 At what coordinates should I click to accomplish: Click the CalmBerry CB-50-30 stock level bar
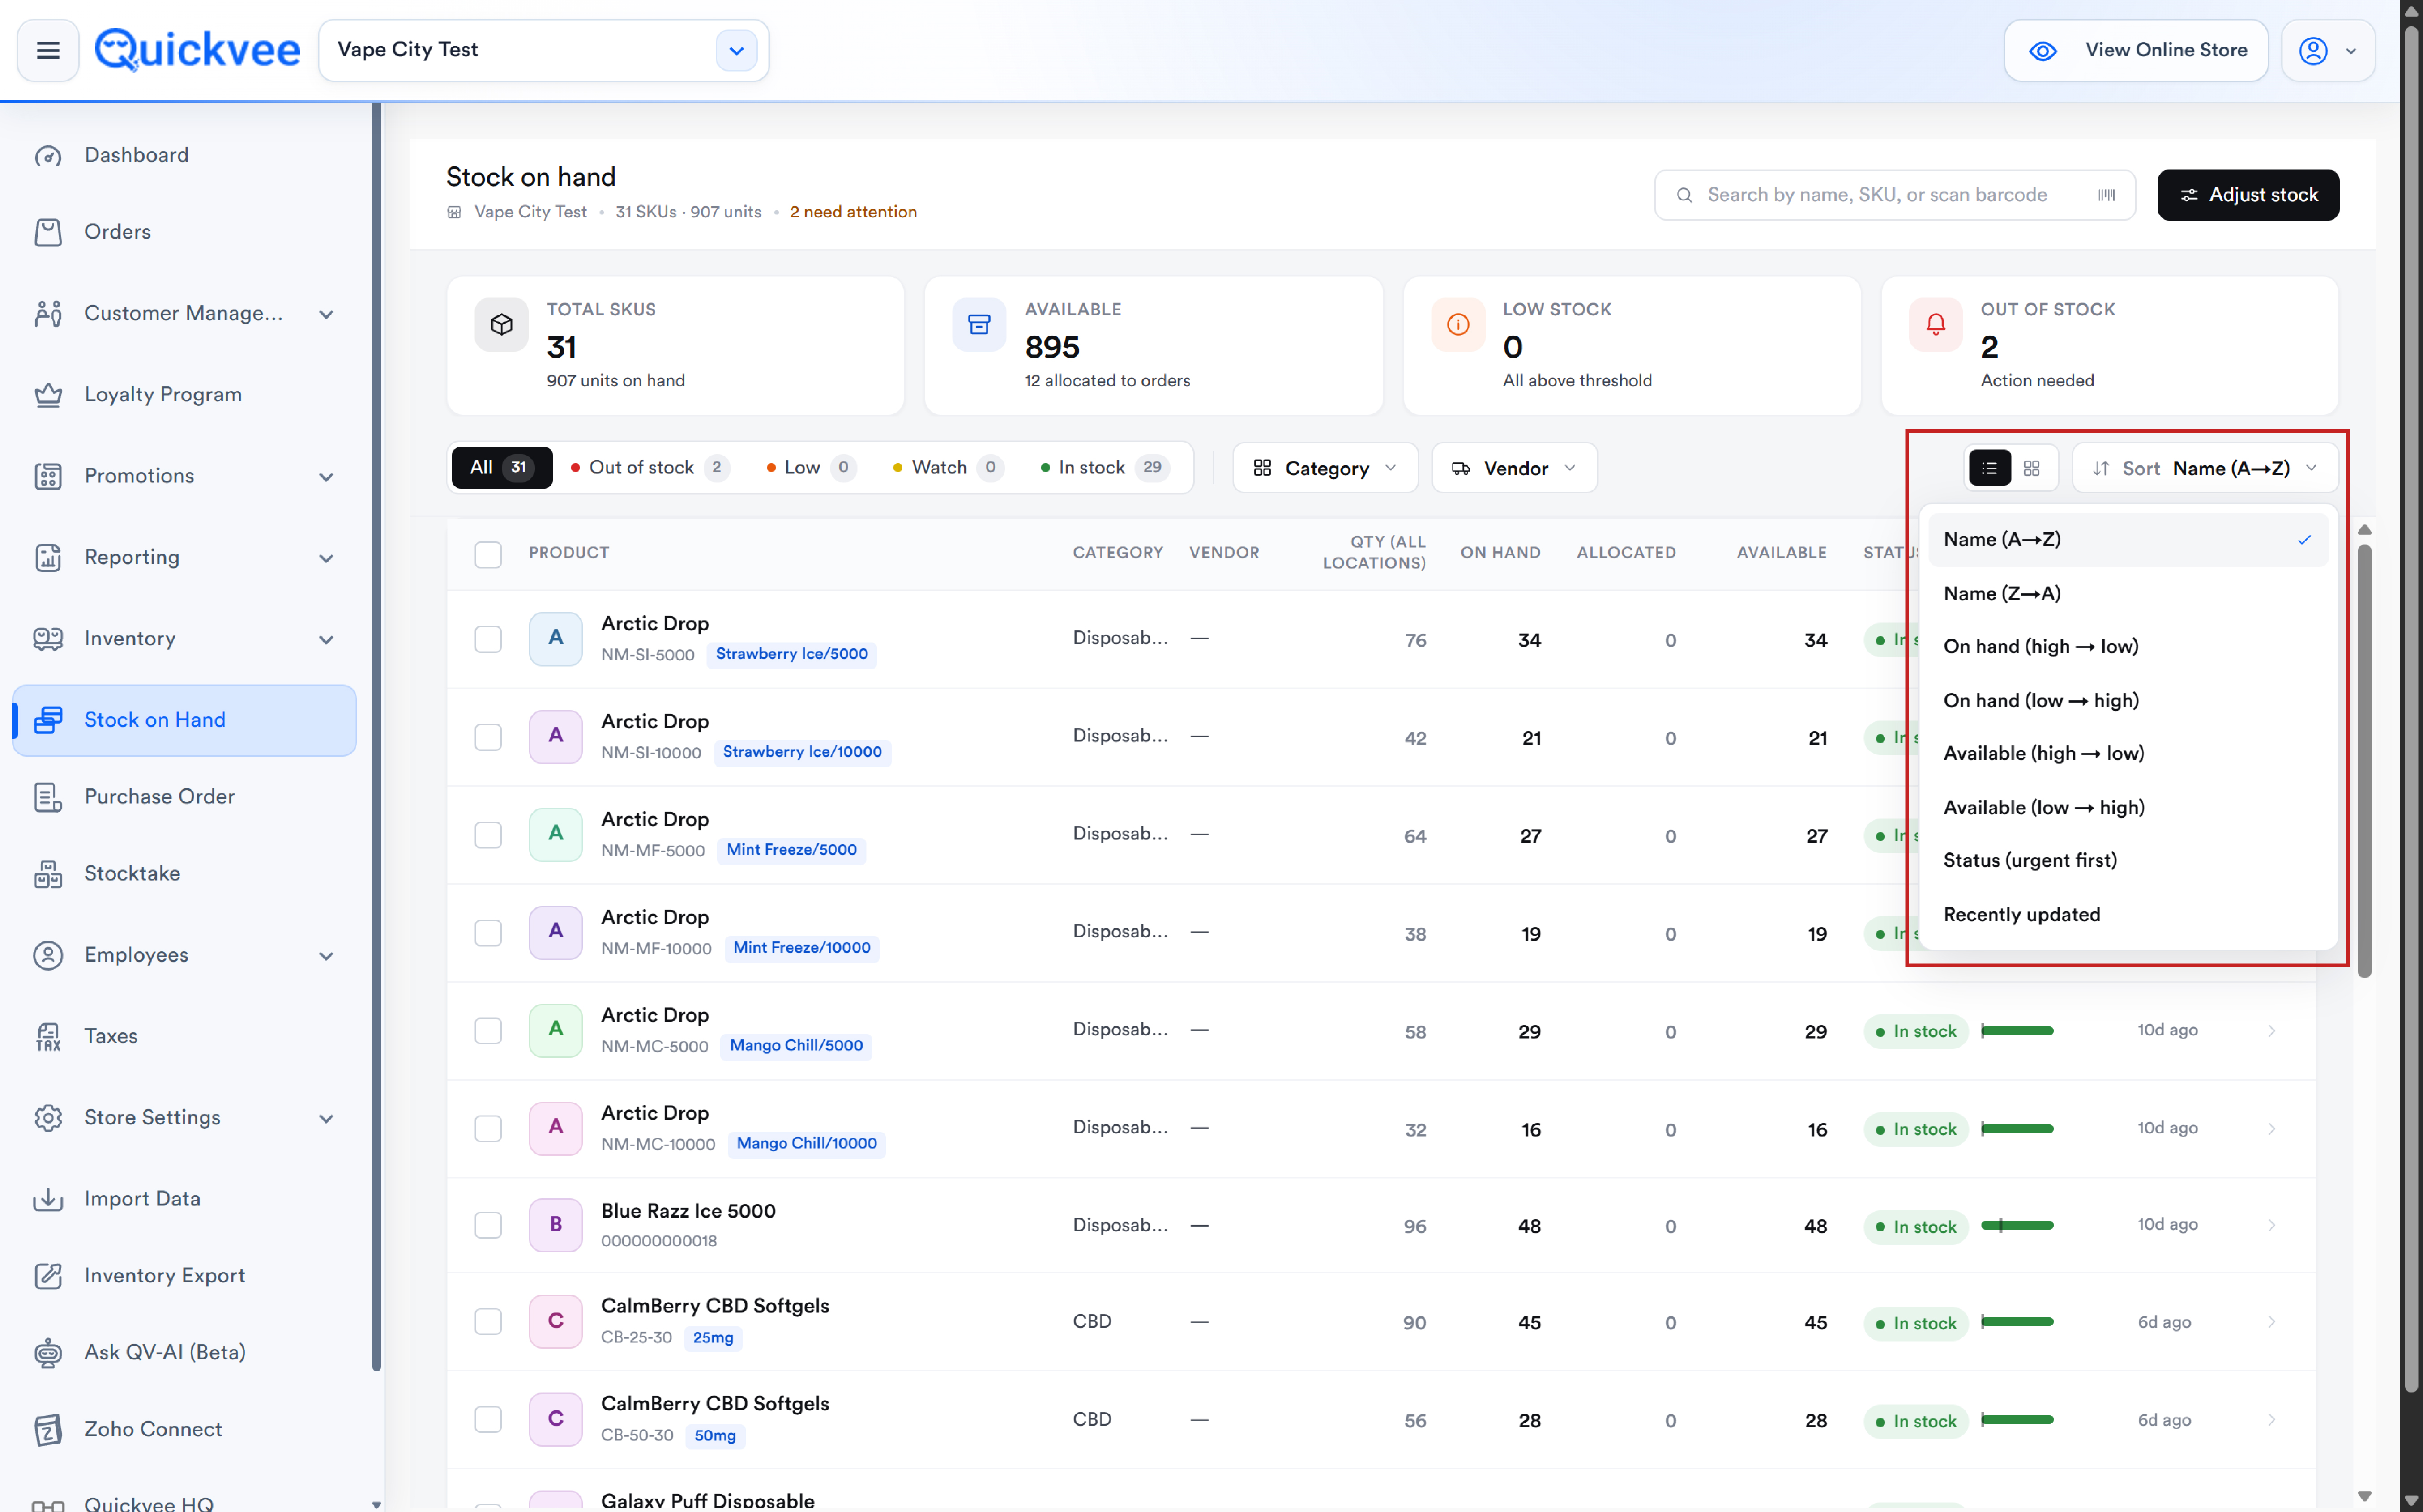click(x=2017, y=1420)
